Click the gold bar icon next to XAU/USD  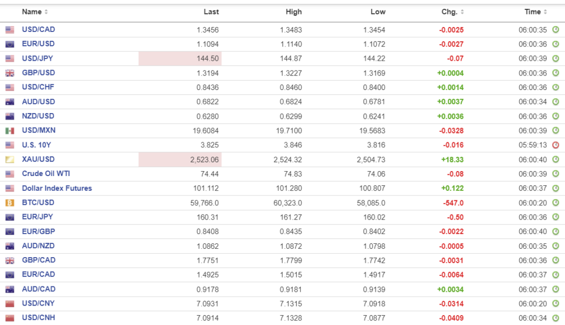(x=9, y=159)
